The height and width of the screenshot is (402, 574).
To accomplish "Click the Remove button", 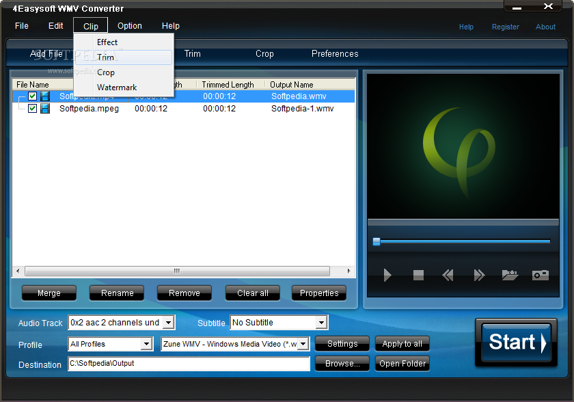I will [184, 293].
